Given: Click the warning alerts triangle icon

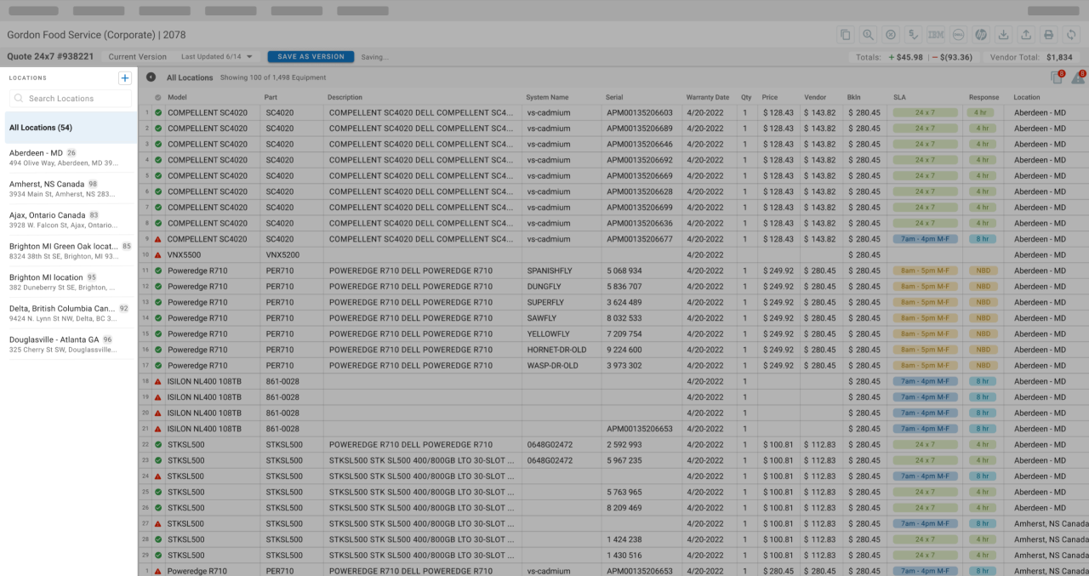Looking at the screenshot, I should [x=1077, y=77].
